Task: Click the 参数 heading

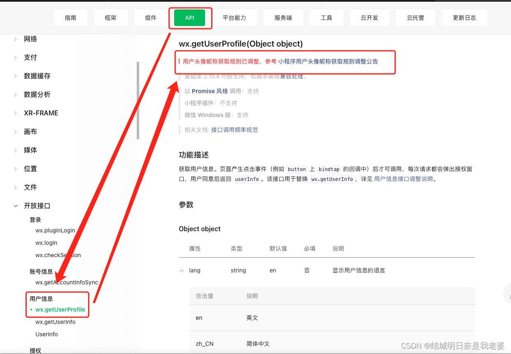Action: pyautogui.click(x=186, y=205)
